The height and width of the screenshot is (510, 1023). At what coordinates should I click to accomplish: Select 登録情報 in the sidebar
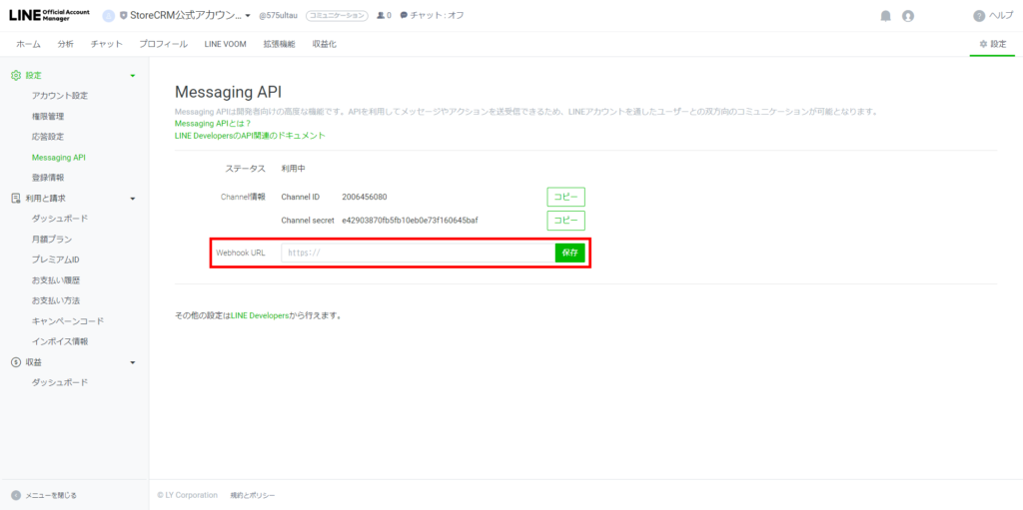click(x=48, y=178)
